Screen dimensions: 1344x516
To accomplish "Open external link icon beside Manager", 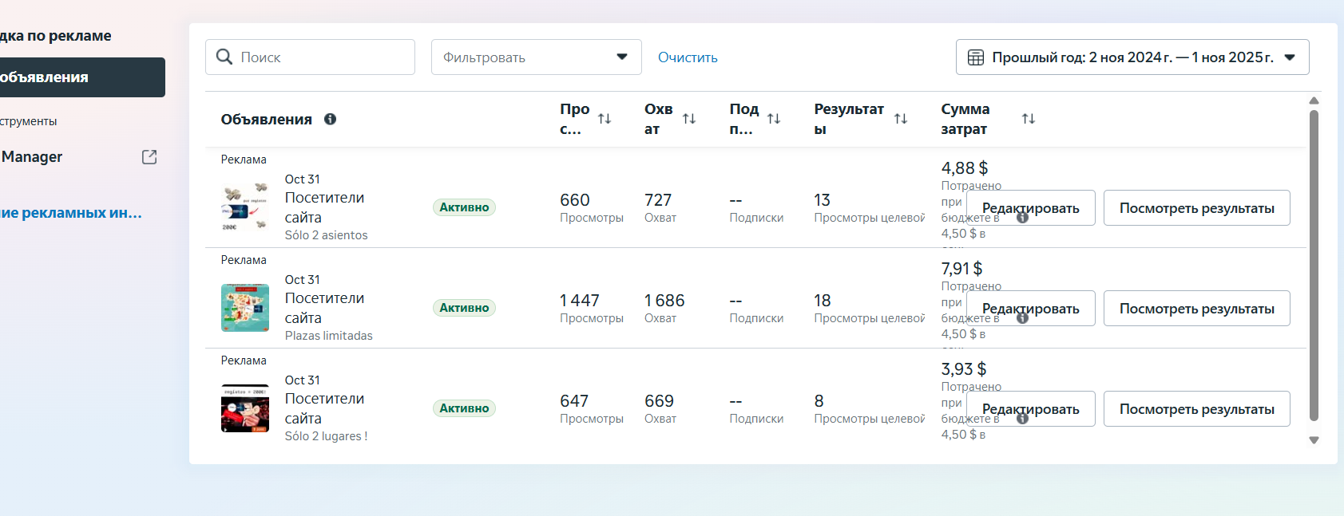I will (x=149, y=157).
